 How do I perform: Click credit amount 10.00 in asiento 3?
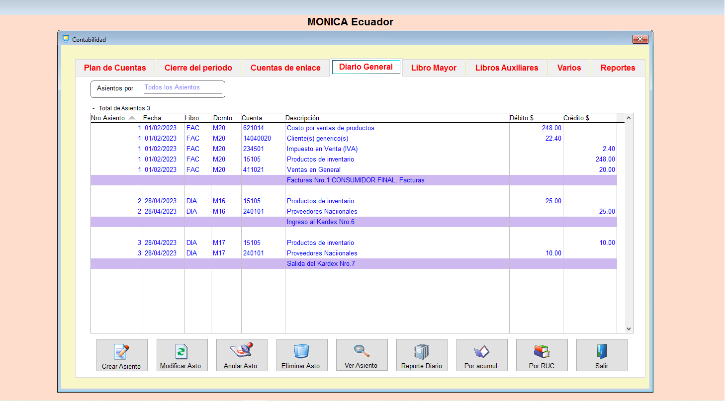[607, 243]
